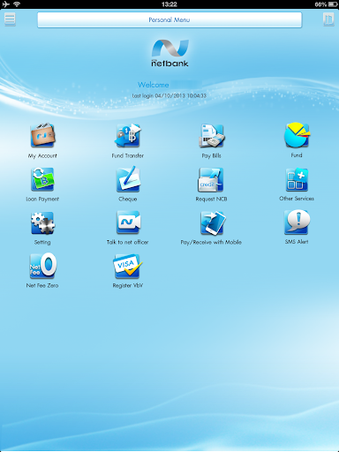
Task: Tap the 'Setting' text label
Action: tap(42, 242)
